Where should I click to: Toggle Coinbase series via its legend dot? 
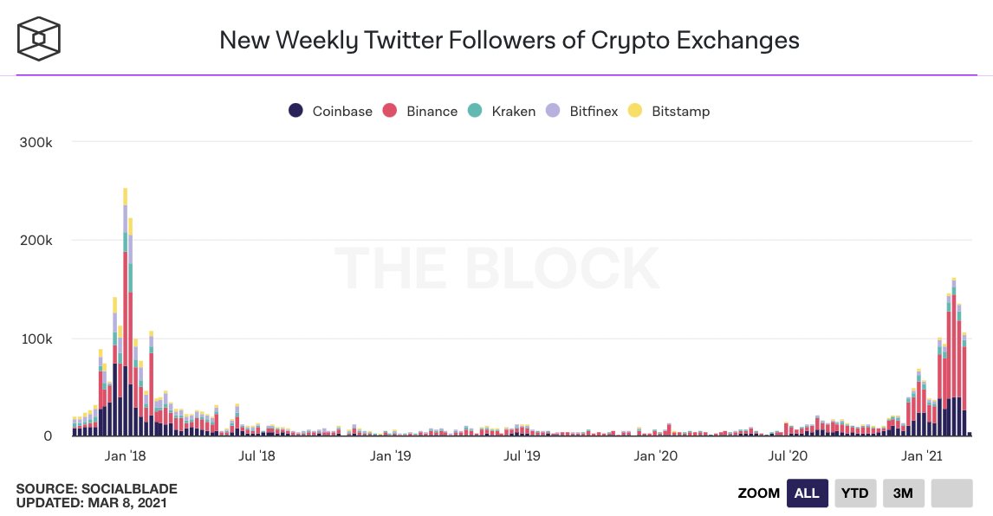pos(295,111)
